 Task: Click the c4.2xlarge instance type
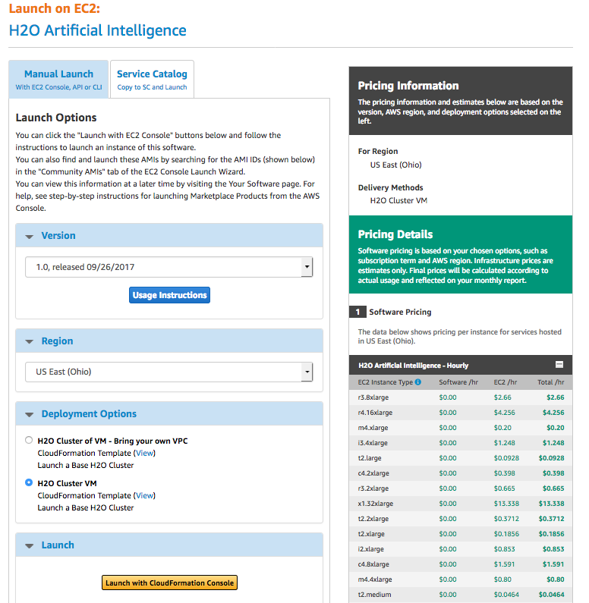373,473
